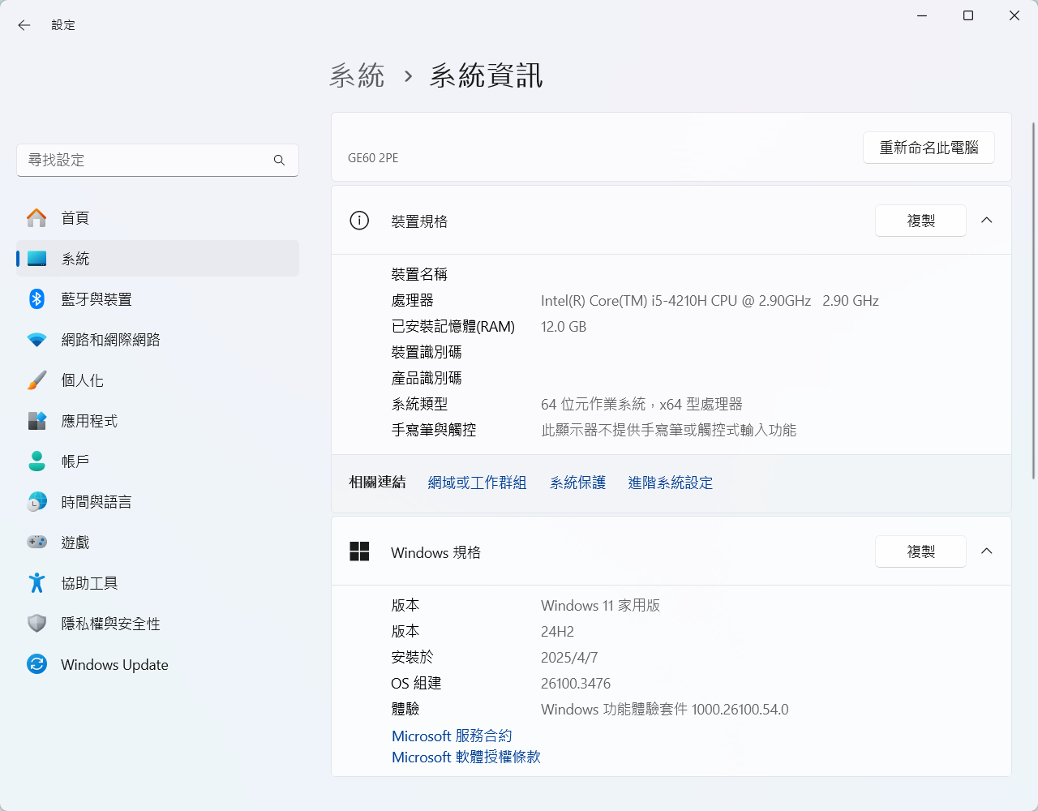Image resolution: width=1038 pixels, height=811 pixels.
Task: Click the 24H2 version value
Action: (x=557, y=632)
